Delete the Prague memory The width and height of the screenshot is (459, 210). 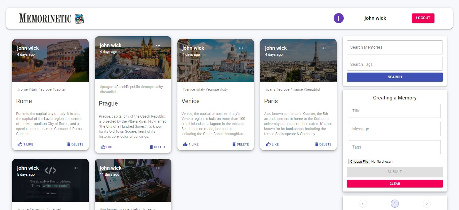[158, 147]
